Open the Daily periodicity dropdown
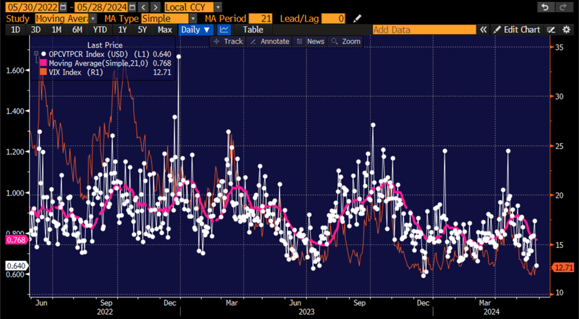The image size is (579, 319). [195, 30]
